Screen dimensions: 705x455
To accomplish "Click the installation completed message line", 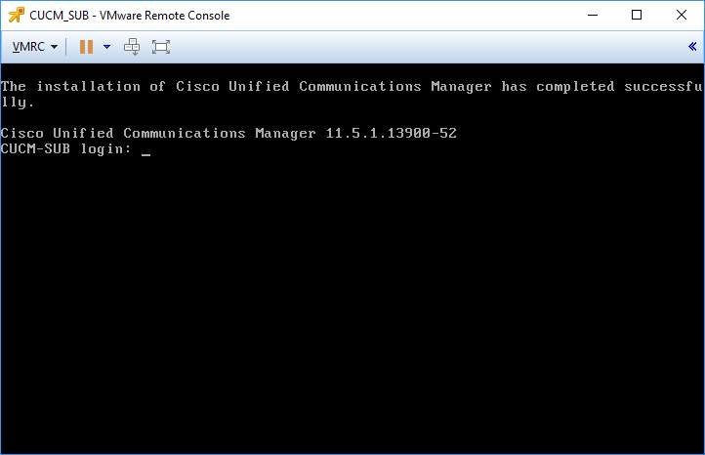I will coord(352,86).
